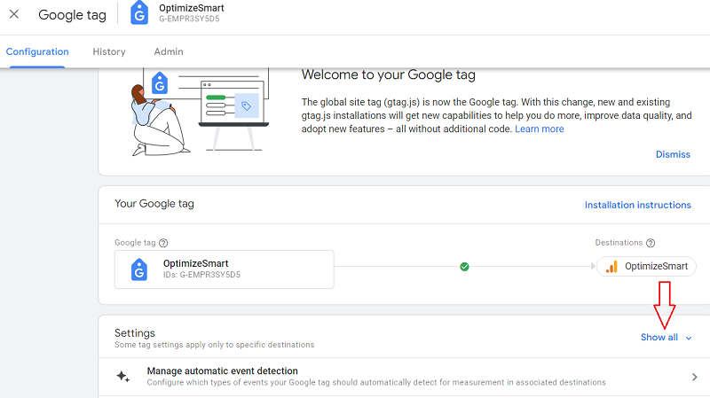The height and width of the screenshot is (398, 710).
Task: Click the Analytics icon in destination chip
Action: tap(611, 267)
